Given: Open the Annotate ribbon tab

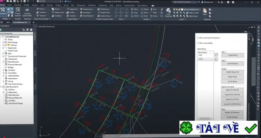Looking at the screenshot, I should pyautogui.click(x=18, y=5).
